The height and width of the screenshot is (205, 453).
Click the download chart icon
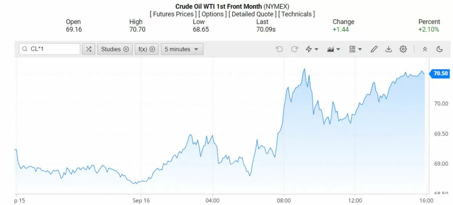tap(388, 49)
